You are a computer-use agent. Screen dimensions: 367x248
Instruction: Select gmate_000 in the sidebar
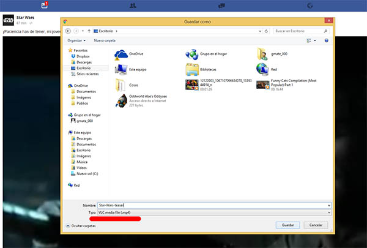point(84,121)
